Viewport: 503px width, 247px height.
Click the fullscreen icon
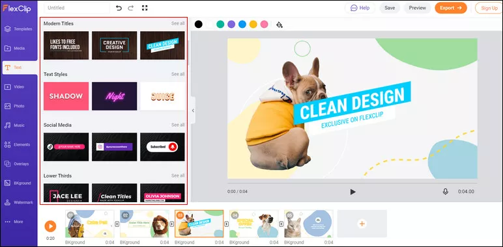(x=145, y=8)
